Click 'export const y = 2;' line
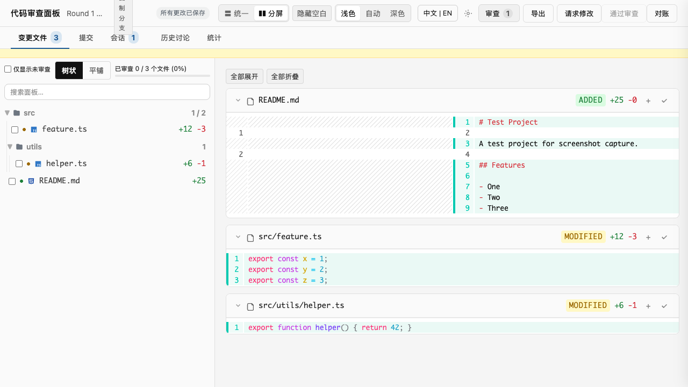688x387 pixels. pyautogui.click(x=453, y=269)
